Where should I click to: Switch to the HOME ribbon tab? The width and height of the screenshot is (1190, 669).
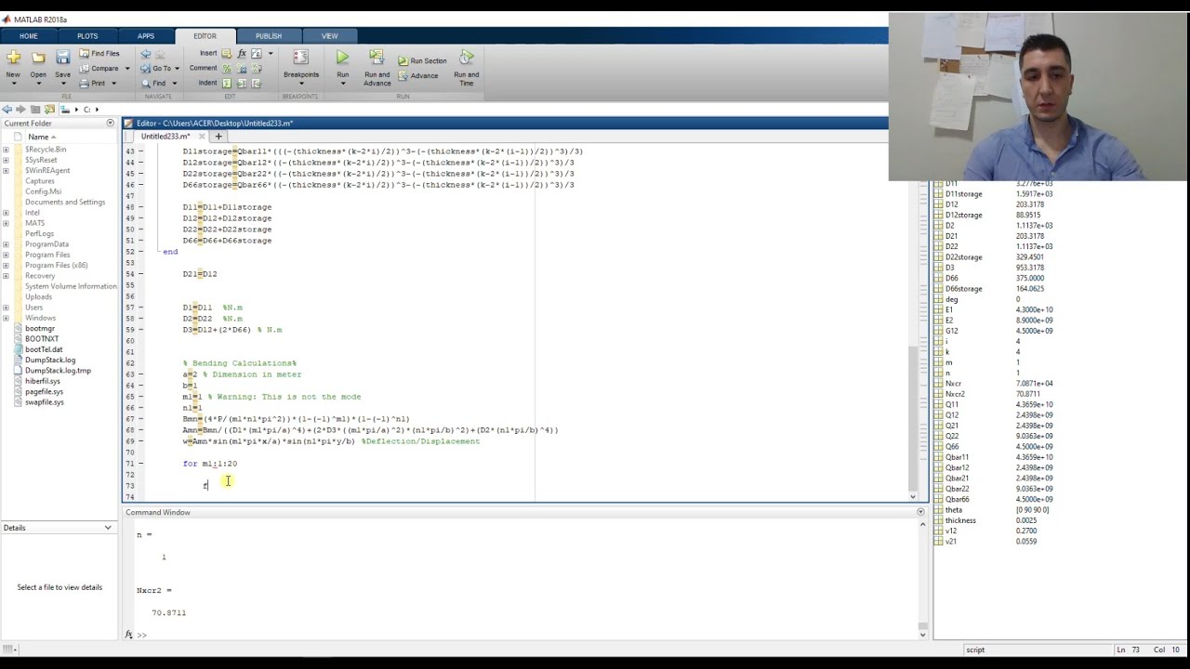(x=29, y=36)
